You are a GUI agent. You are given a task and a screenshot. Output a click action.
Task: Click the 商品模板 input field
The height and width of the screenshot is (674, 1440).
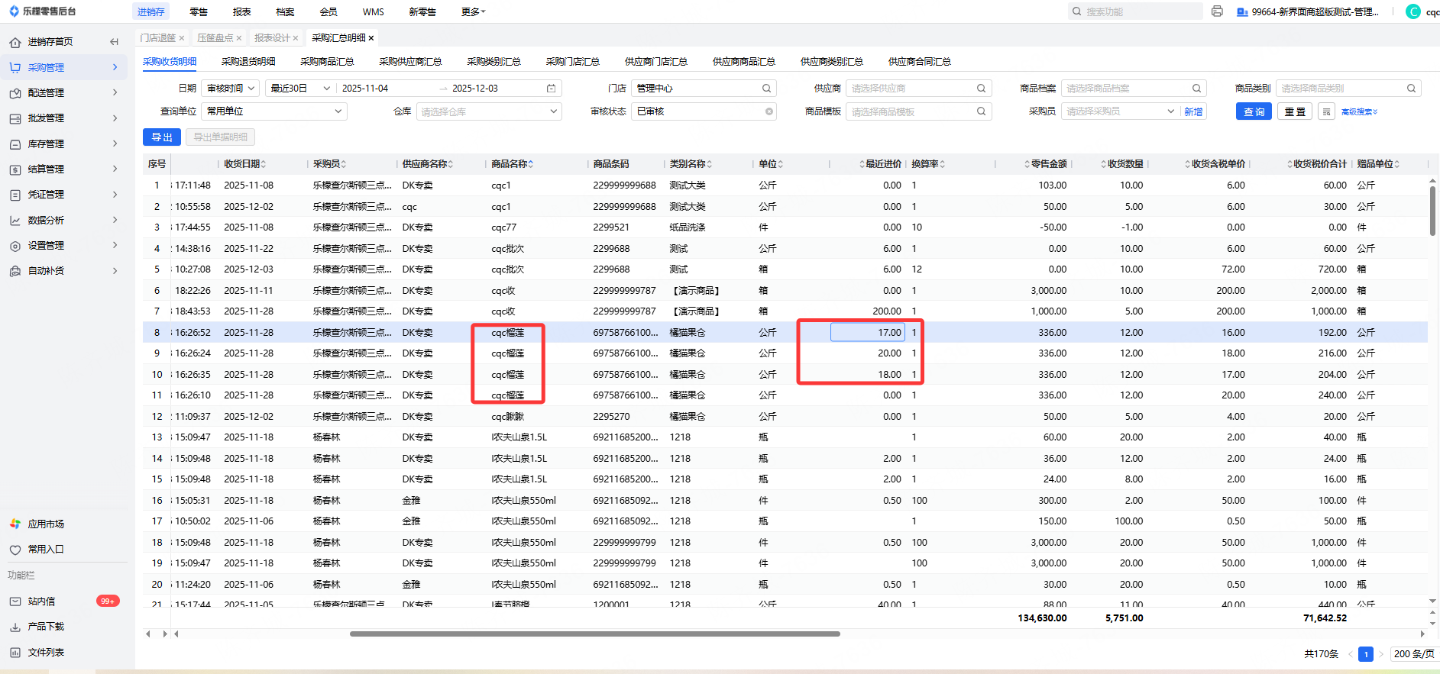click(918, 111)
